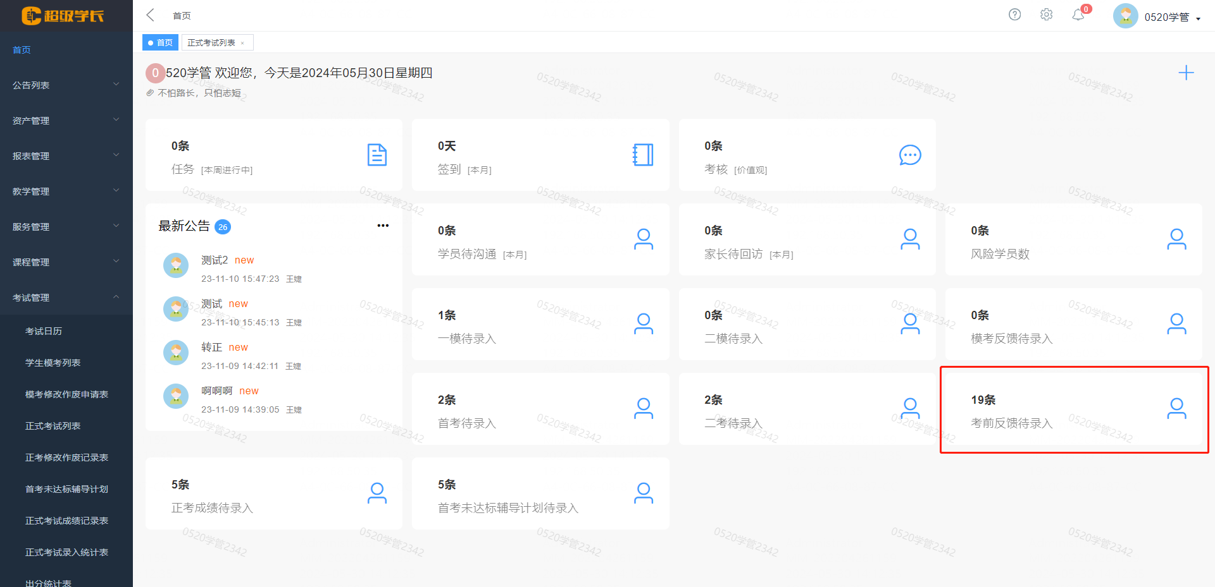Image resolution: width=1215 pixels, height=587 pixels.
Task: Click the assessment chat bubble icon
Action: click(910, 155)
